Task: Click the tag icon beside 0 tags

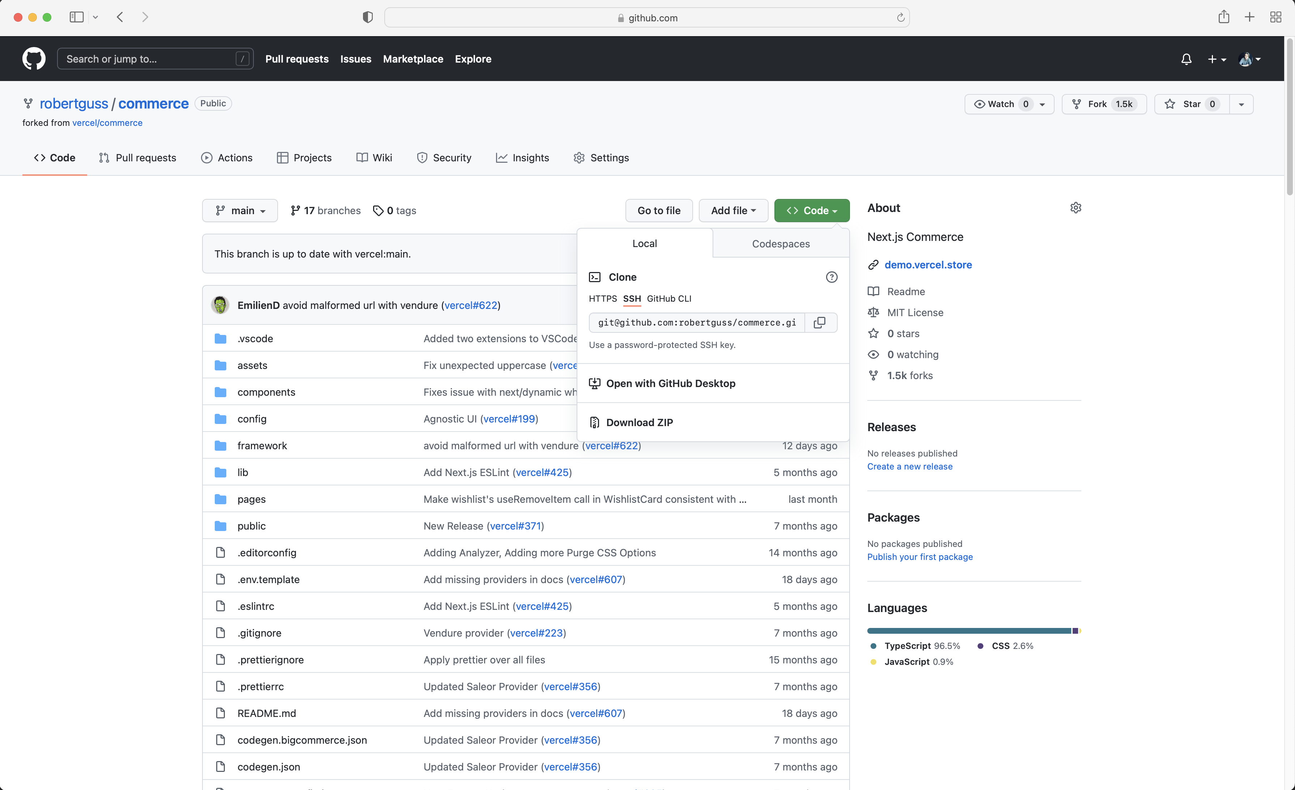Action: tap(378, 211)
